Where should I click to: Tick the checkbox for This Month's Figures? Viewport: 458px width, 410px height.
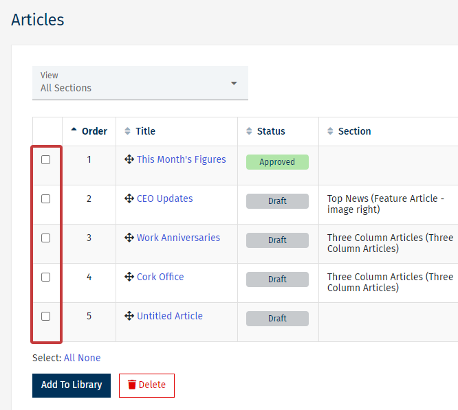[x=46, y=159]
